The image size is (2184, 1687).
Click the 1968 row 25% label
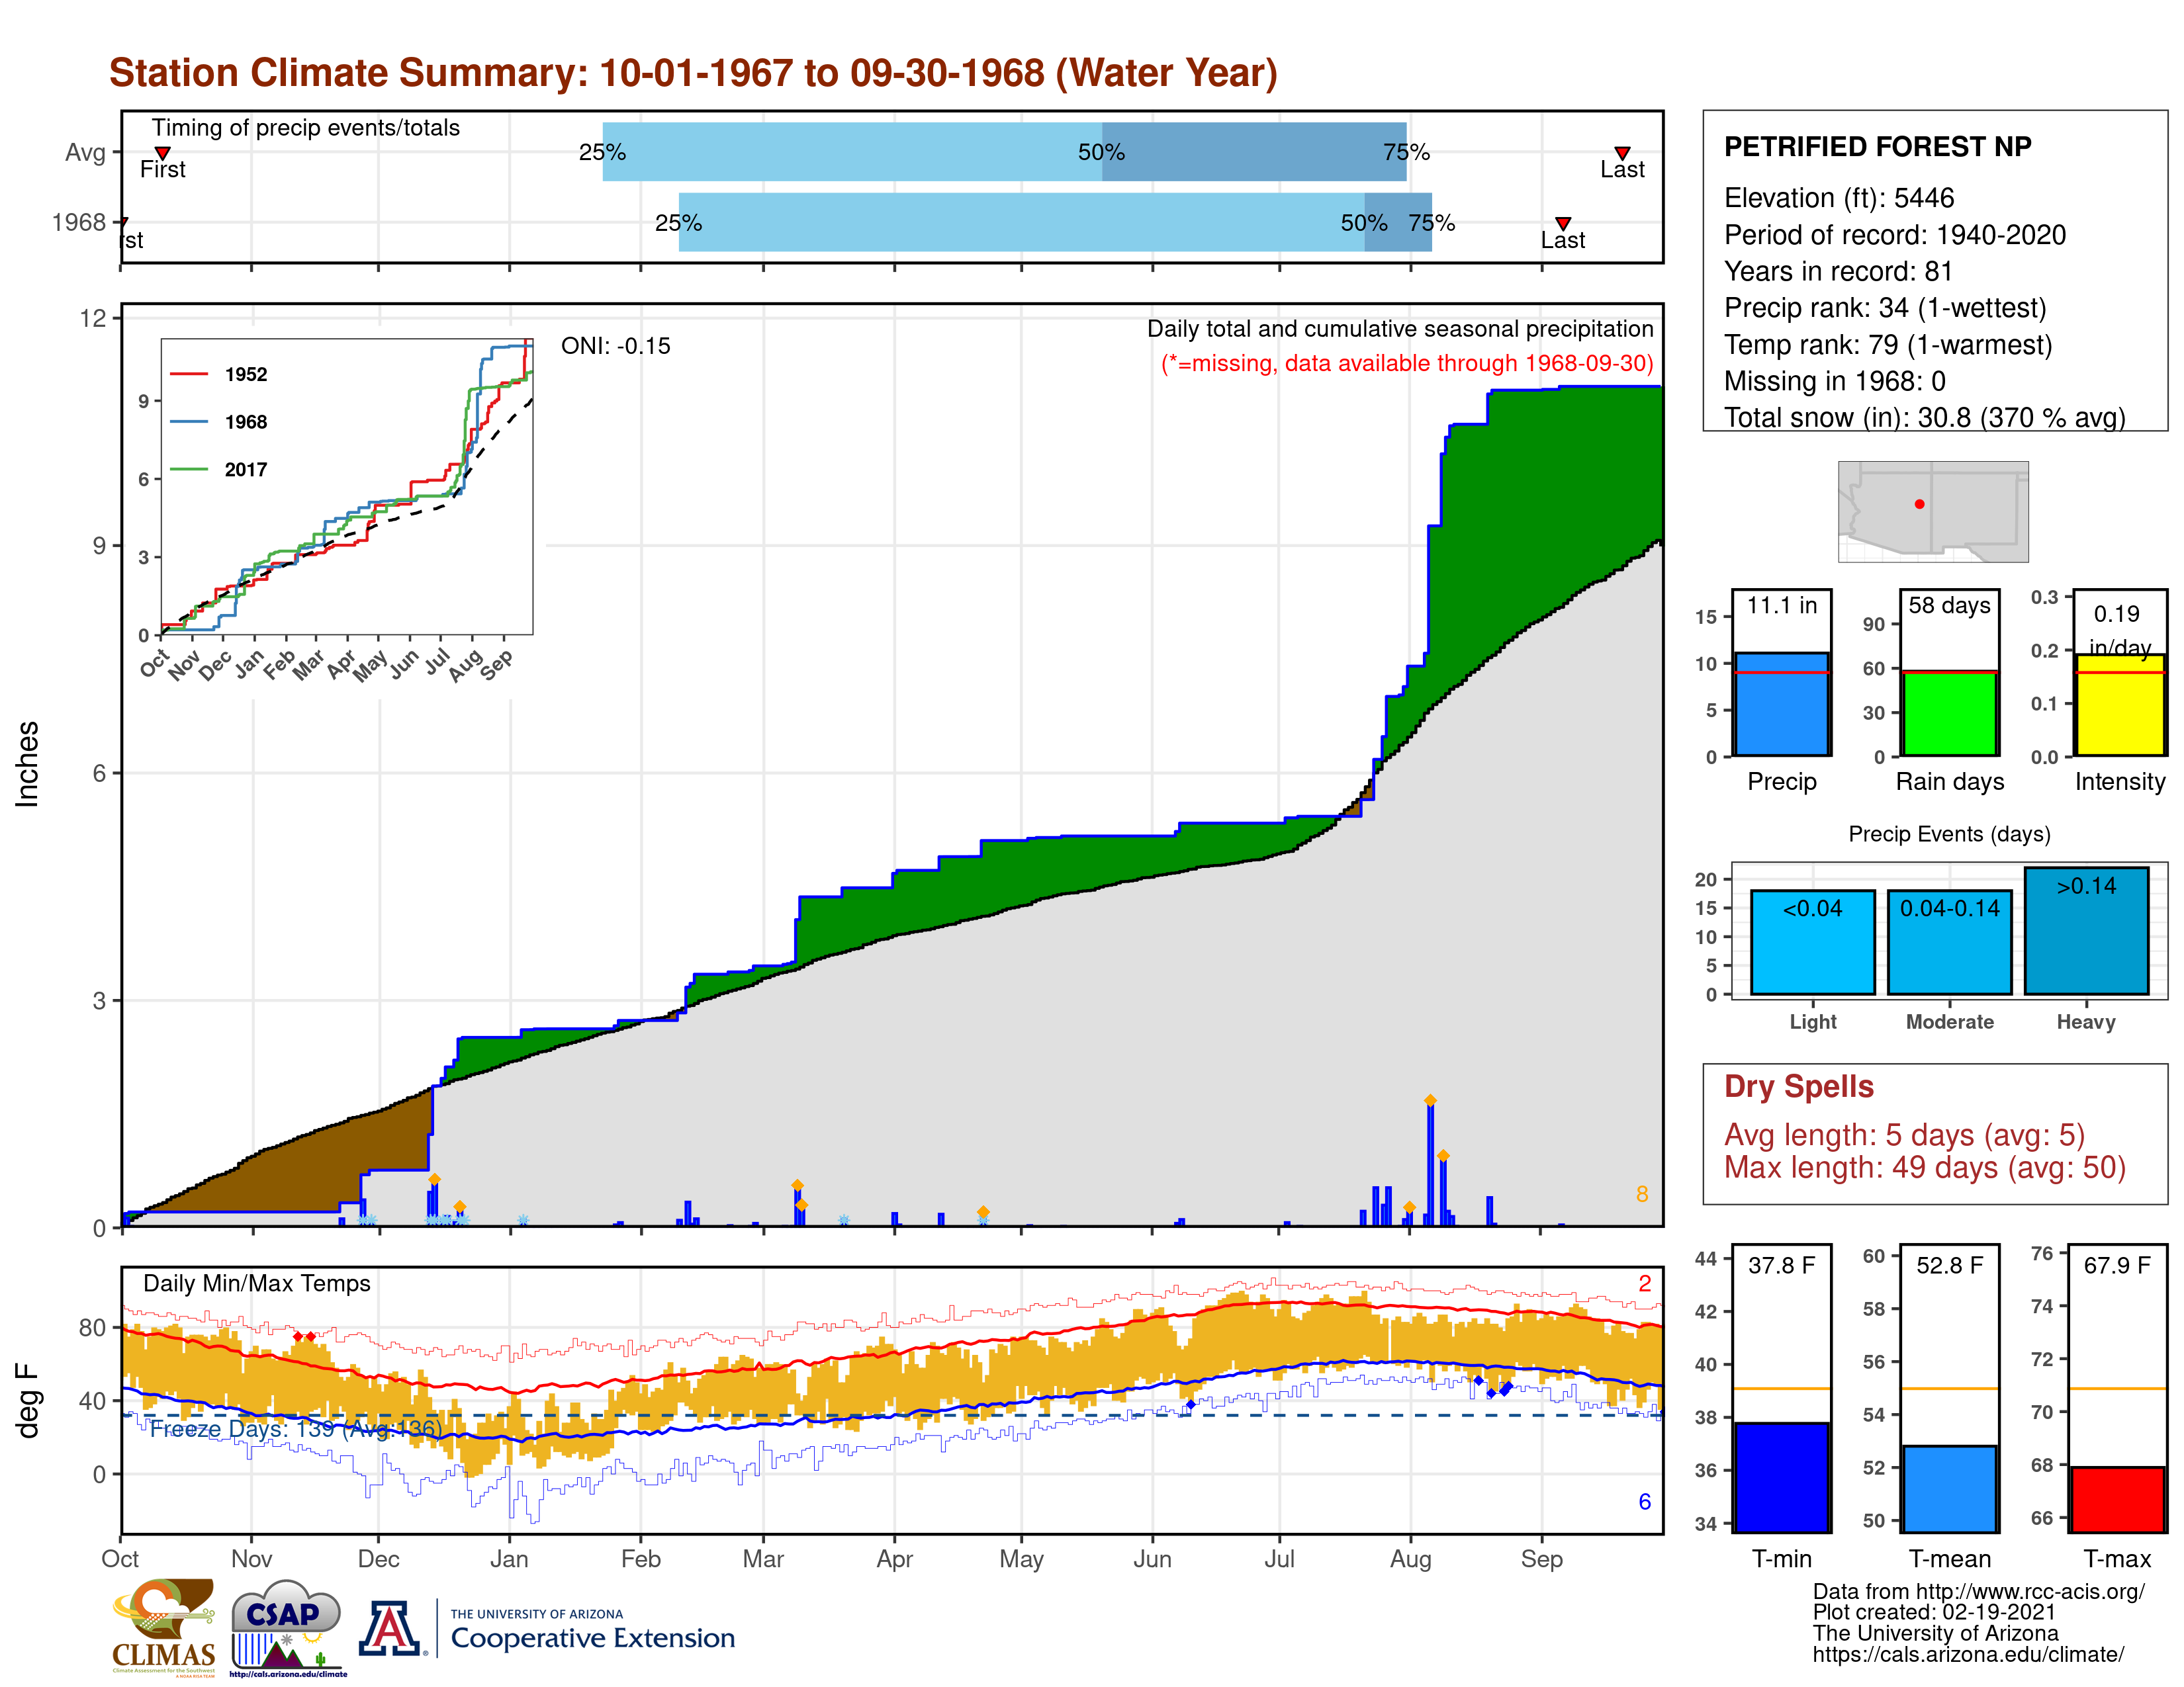pos(678,224)
